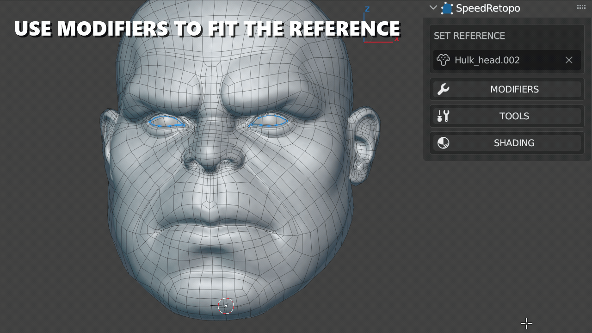The height and width of the screenshot is (333, 592).
Task: Click the red X axis label
Action: point(396,39)
